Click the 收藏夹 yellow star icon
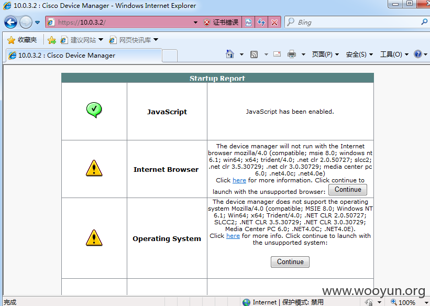Viewport: 430px width, 306px height. (x=11, y=40)
